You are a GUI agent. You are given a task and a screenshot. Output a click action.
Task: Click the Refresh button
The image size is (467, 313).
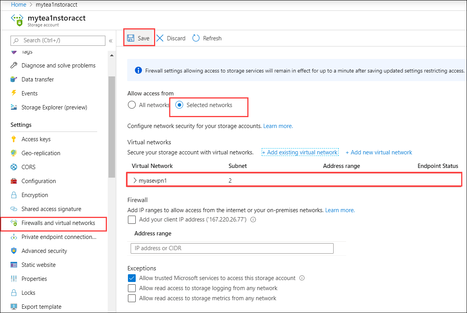(207, 38)
